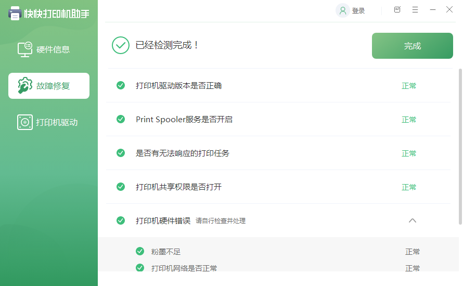The height and width of the screenshot is (286, 463).
Task: Click the 完成 button
Action: coord(412,46)
